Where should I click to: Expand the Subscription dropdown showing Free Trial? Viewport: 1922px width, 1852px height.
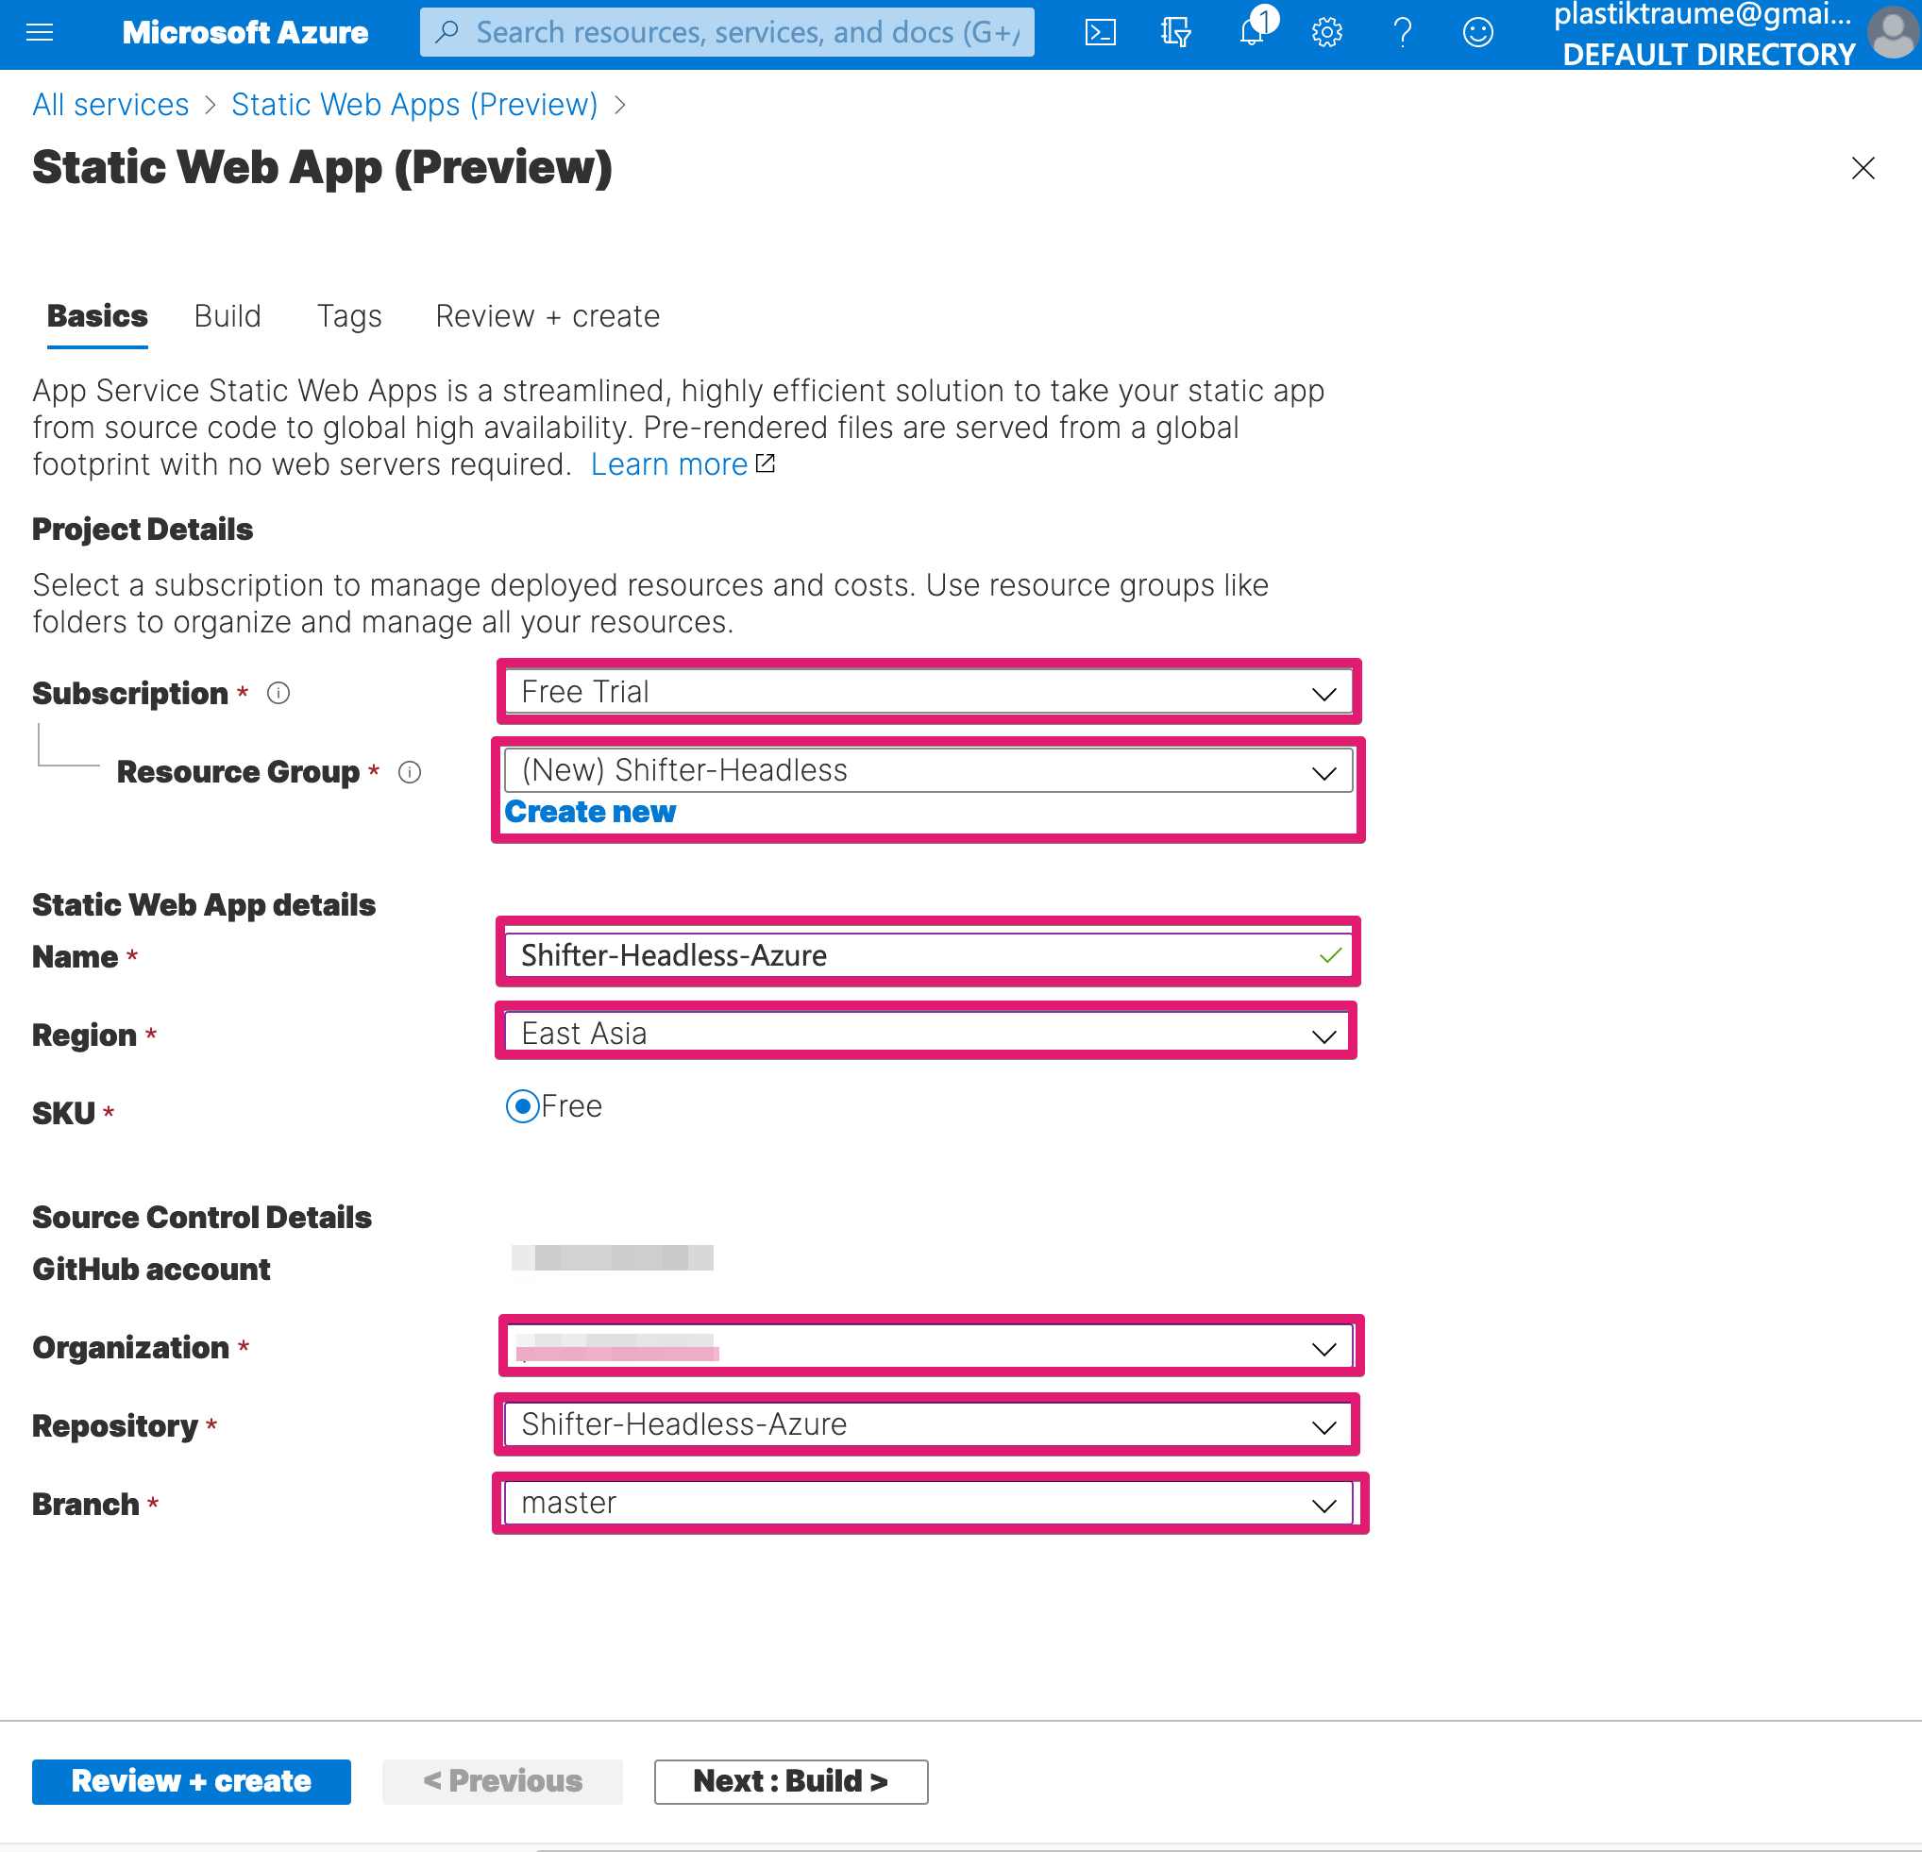click(928, 692)
